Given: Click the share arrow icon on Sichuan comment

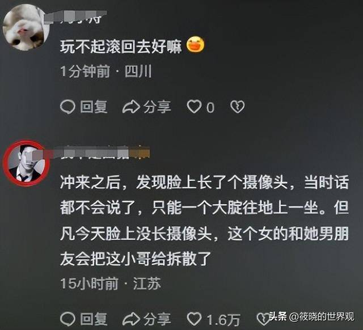Looking at the screenshot, I should pyautogui.click(x=131, y=107).
